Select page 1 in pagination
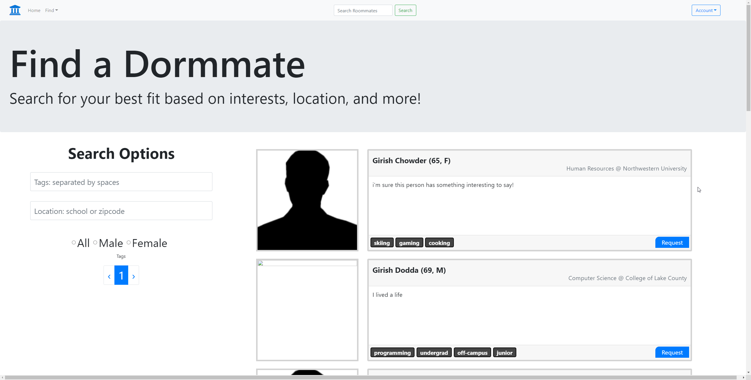751x380 pixels. (121, 275)
